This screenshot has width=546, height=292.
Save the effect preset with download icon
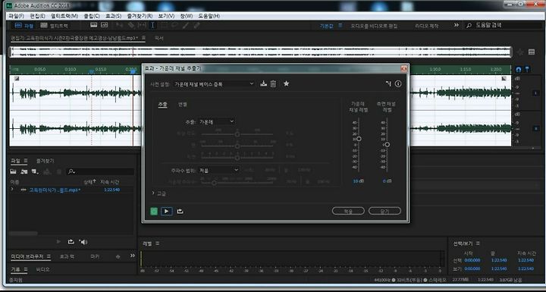tap(264, 83)
